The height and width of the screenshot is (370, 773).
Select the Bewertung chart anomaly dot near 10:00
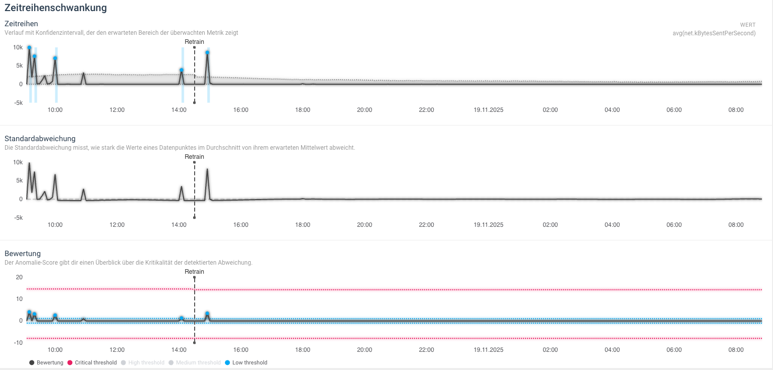pyautogui.click(x=55, y=316)
